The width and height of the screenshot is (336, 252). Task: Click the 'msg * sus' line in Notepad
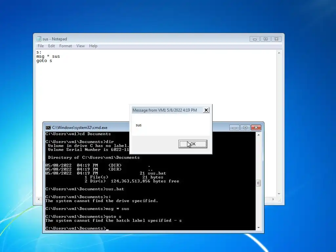tap(48, 56)
